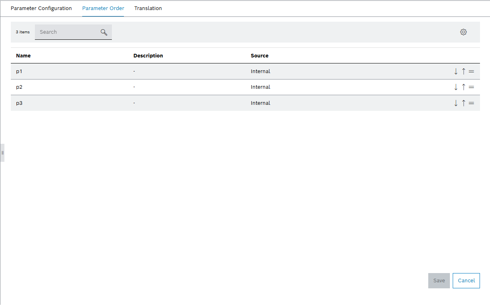
Task: Select the reorder handle on row p3
Action: (x=471, y=103)
